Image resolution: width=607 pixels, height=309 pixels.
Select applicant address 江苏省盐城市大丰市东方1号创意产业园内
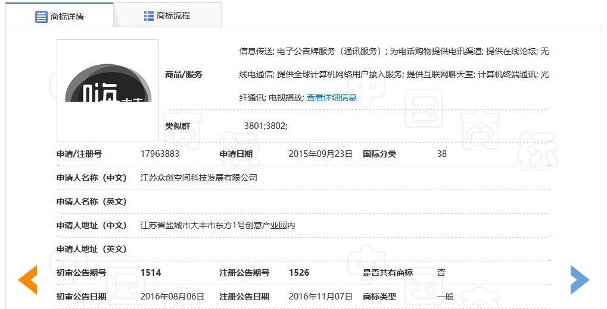217,225
